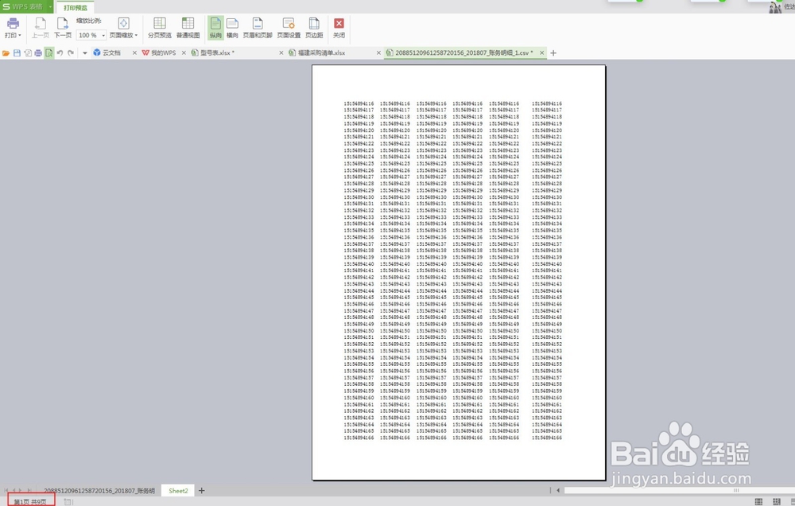Click the last sheet navigation arrow
The width and height of the screenshot is (795, 506).
click(x=29, y=490)
